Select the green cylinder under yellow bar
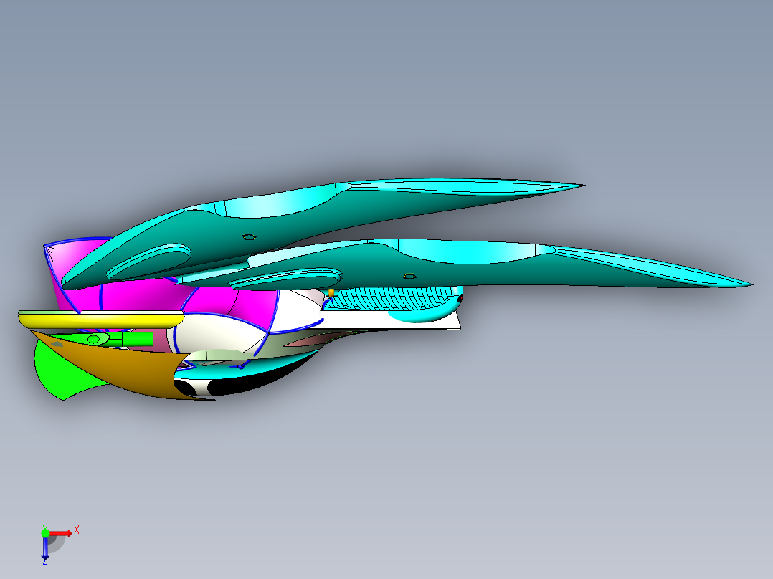 [x=136, y=338]
